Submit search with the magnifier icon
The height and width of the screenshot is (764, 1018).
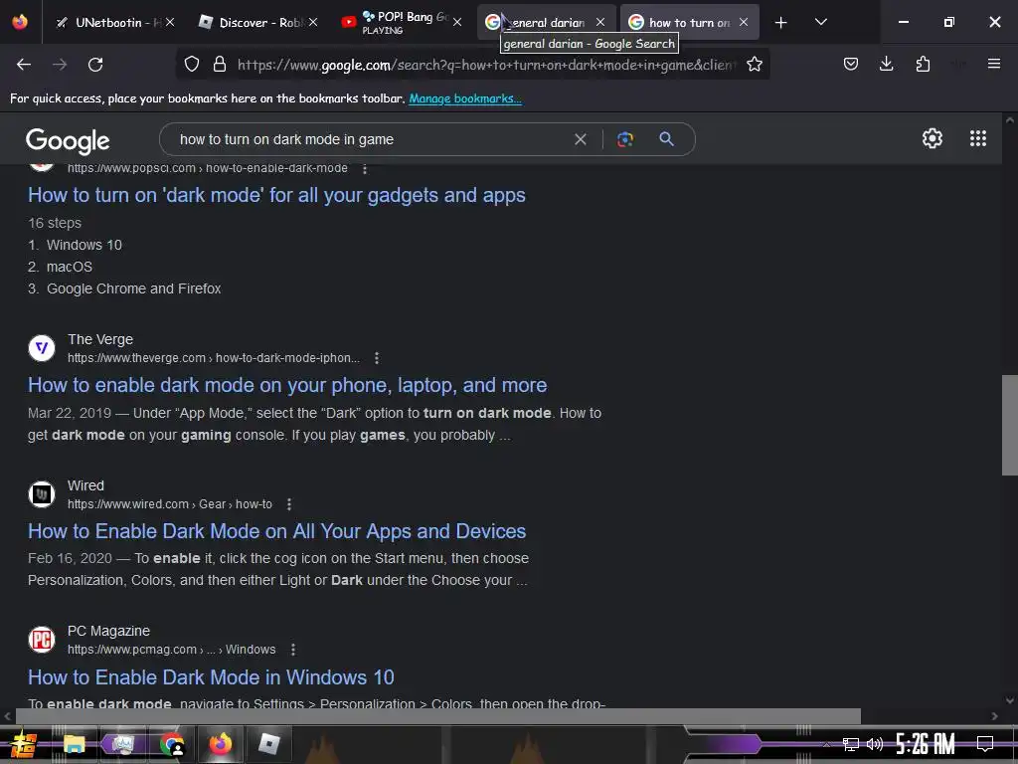[667, 139]
